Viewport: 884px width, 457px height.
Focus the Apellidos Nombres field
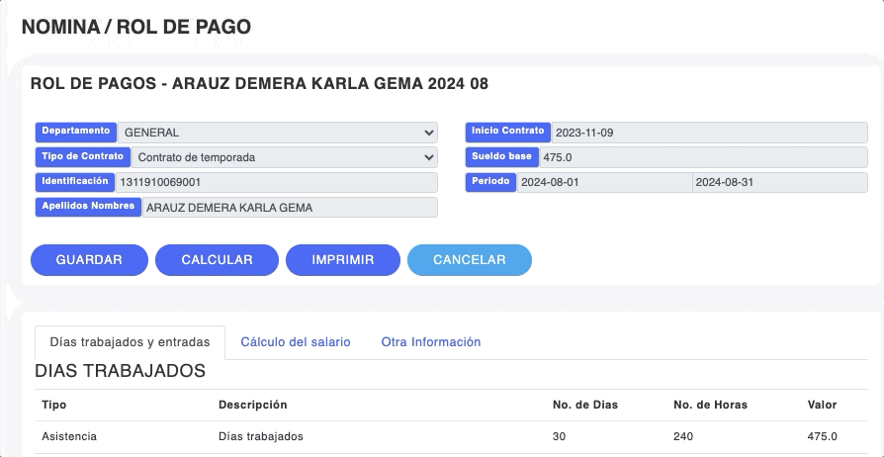coord(289,208)
